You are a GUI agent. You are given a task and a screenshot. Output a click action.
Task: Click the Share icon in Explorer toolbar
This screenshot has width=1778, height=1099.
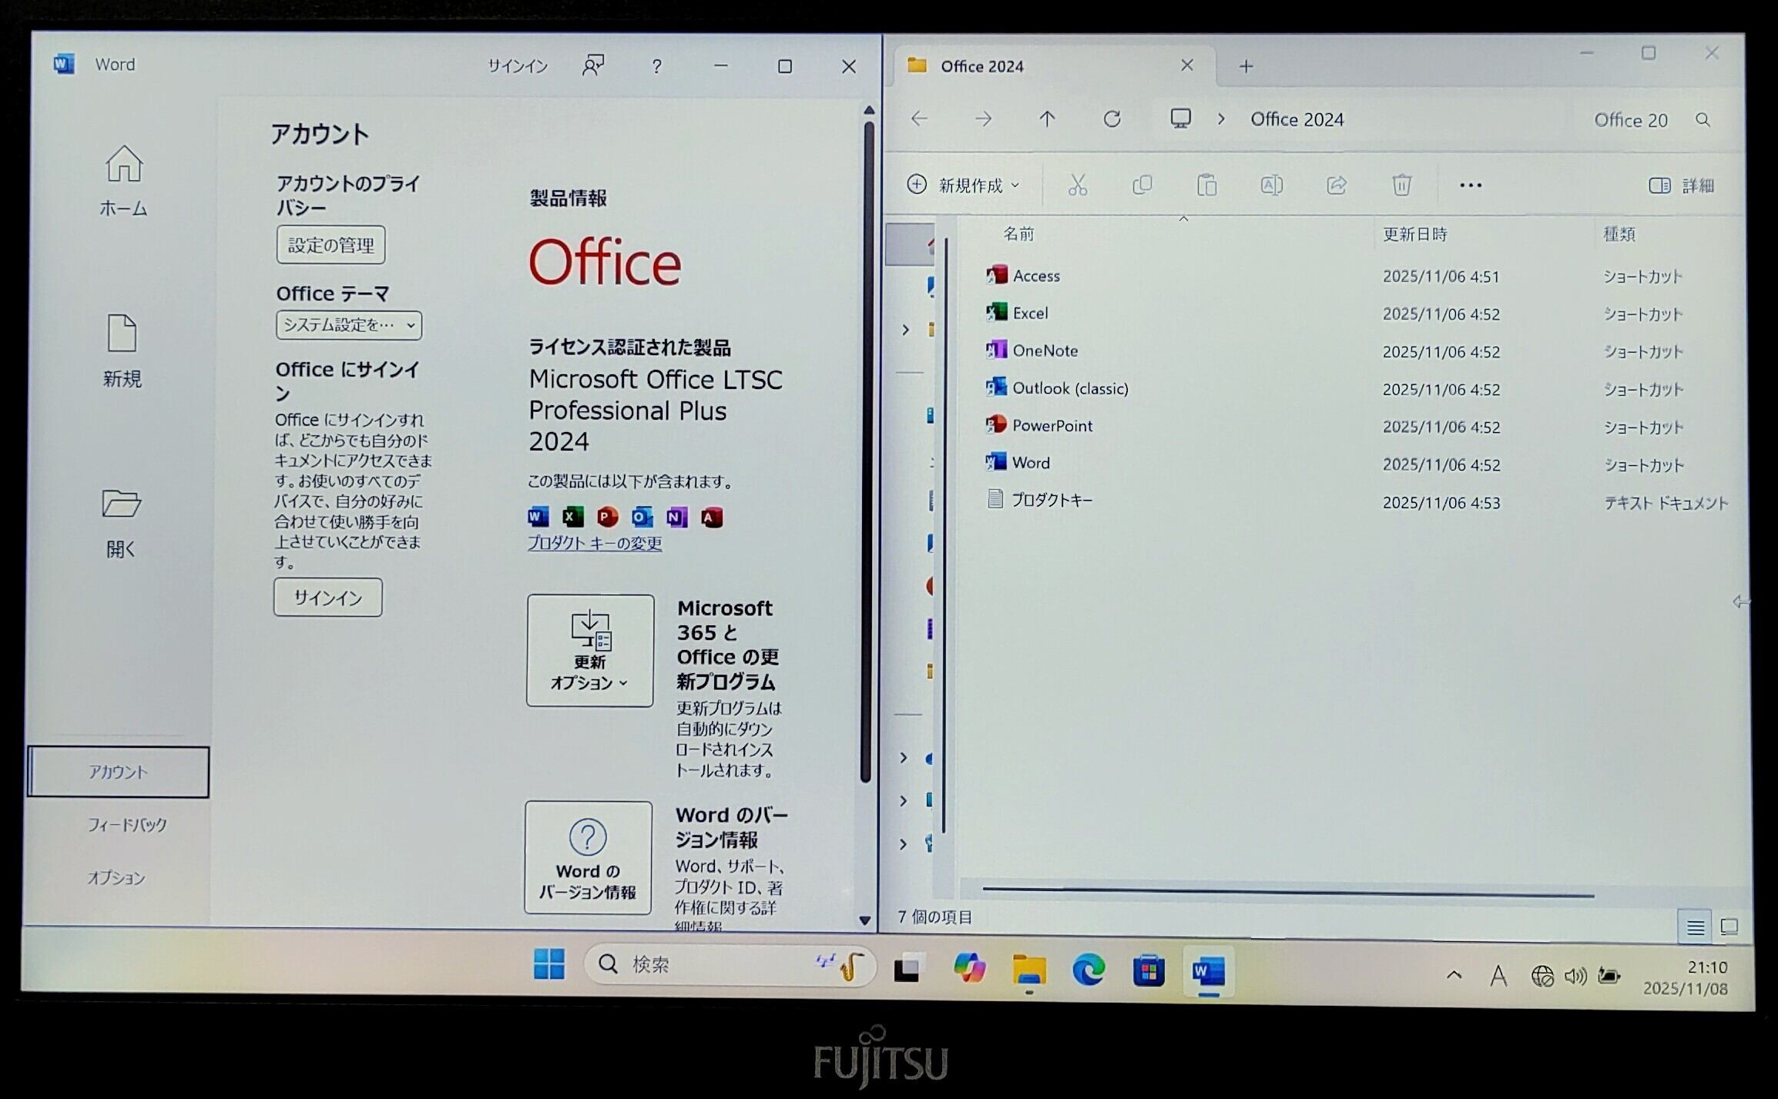pos(1337,185)
